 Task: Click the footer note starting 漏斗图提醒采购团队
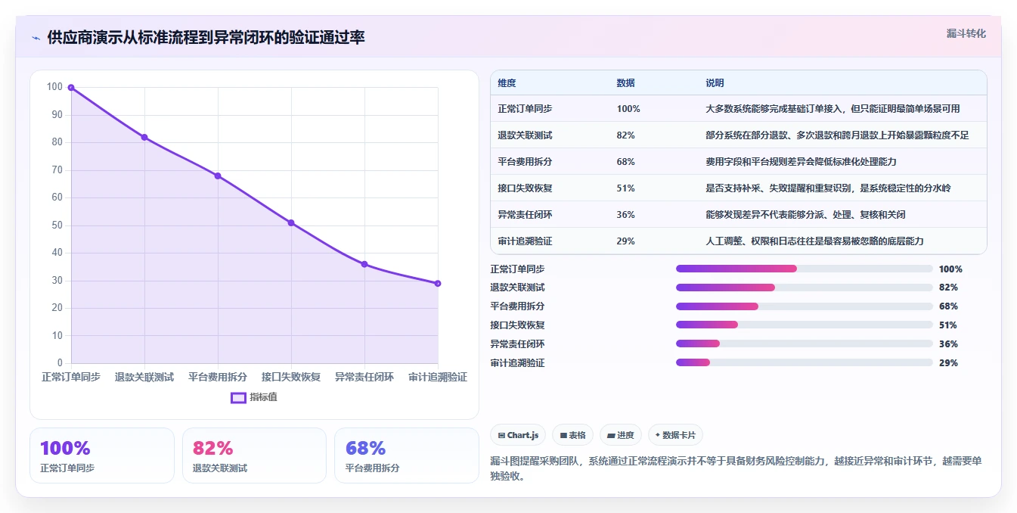(736, 468)
